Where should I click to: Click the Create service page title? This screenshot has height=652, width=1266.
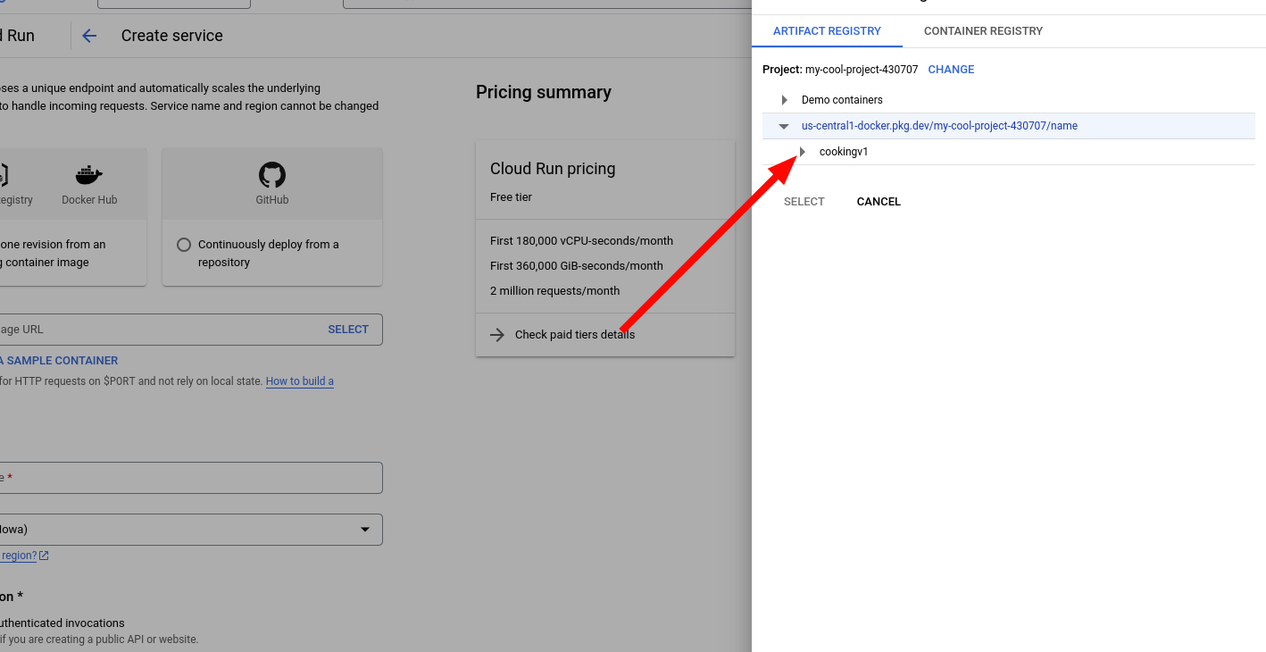172,36
